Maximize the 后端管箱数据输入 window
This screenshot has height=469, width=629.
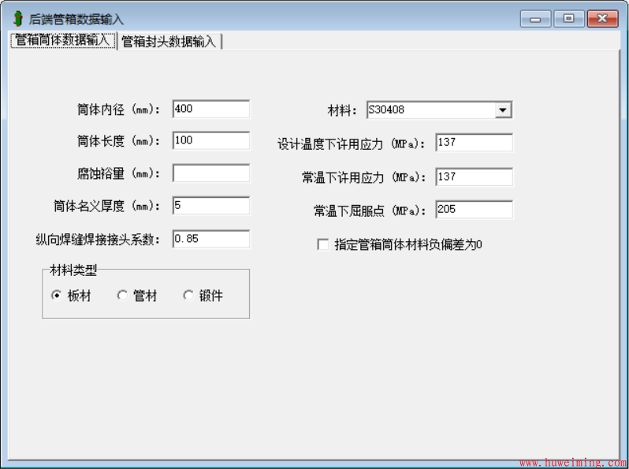tap(569, 19)
